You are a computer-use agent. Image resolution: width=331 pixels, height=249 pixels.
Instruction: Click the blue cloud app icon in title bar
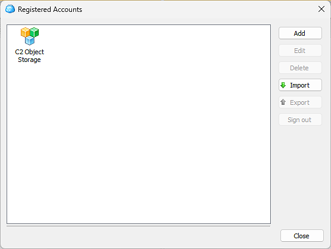click(x=10, y=9)
